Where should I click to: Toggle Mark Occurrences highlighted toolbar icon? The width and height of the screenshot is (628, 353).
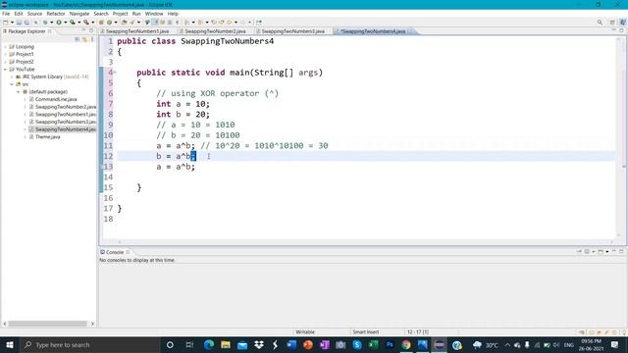click(155, 23)
